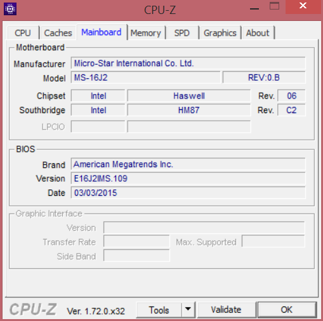Minimize the CPU-Z window
The width and height of the screenshot is (323, 321).
[x=254, y=8]
